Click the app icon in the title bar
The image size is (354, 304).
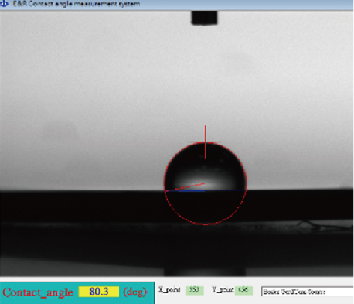(5, 4)
